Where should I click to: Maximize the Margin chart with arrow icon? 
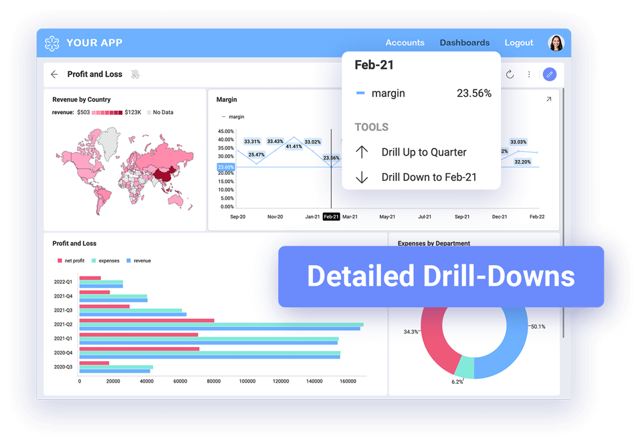(x=548, y=99)
